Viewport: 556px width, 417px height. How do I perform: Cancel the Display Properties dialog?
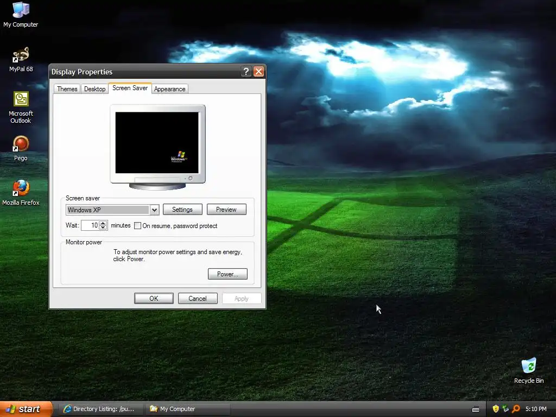[x=198, y=299]
